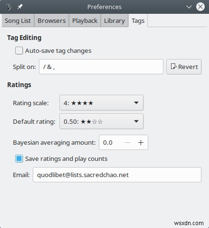Open the Playback tab
The height and width of the screenshot is (228, 209).
tap(85, 20)
